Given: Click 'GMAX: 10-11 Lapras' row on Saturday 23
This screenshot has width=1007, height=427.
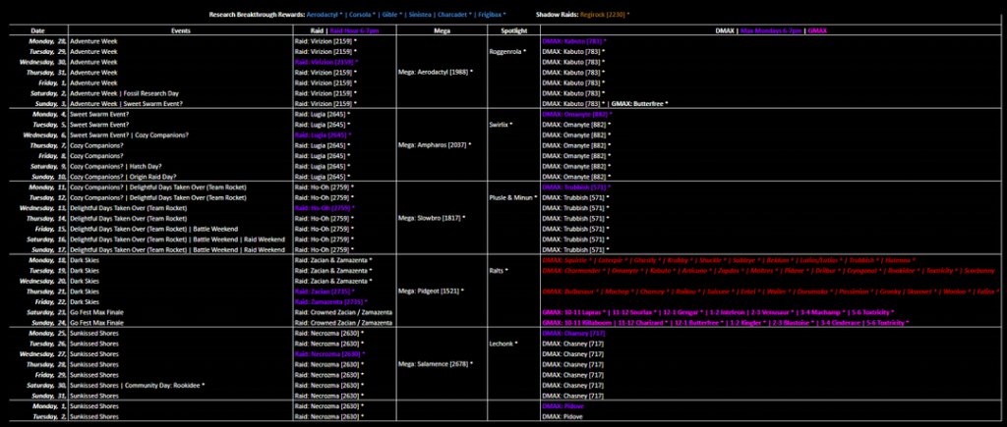Looking at the screenshot, I should click(x=718, y=312).
